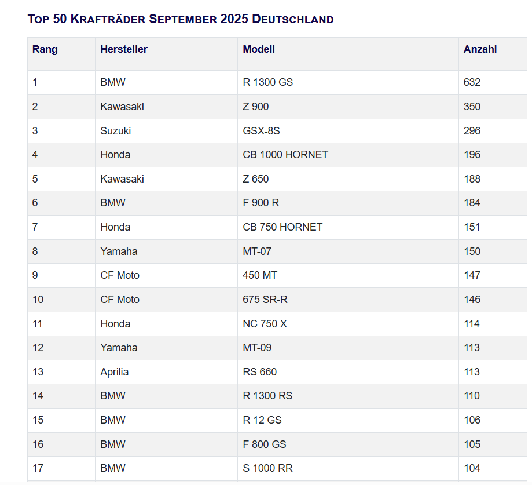
Task: Click the CB 750 HORNET cell
Action: pos(282,227)
